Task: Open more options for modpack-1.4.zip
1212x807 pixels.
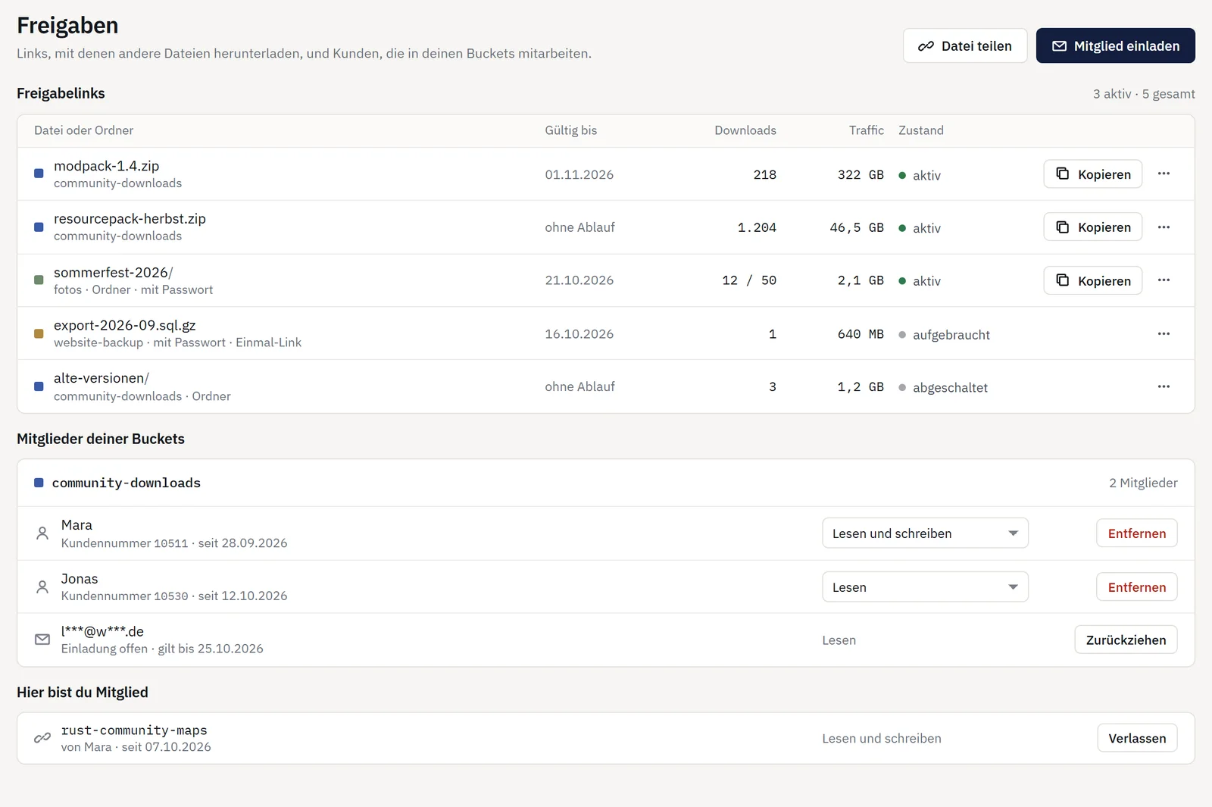Action: pos(1164,174)
